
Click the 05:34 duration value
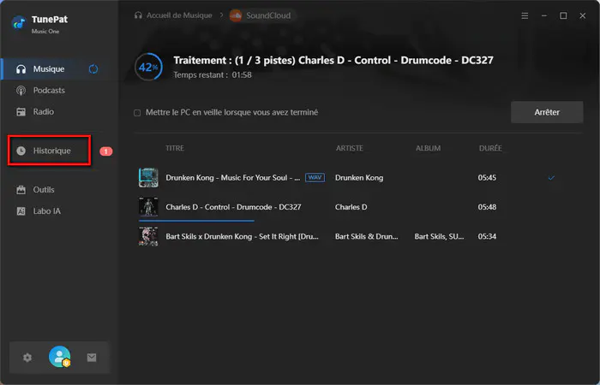(487, 236)
